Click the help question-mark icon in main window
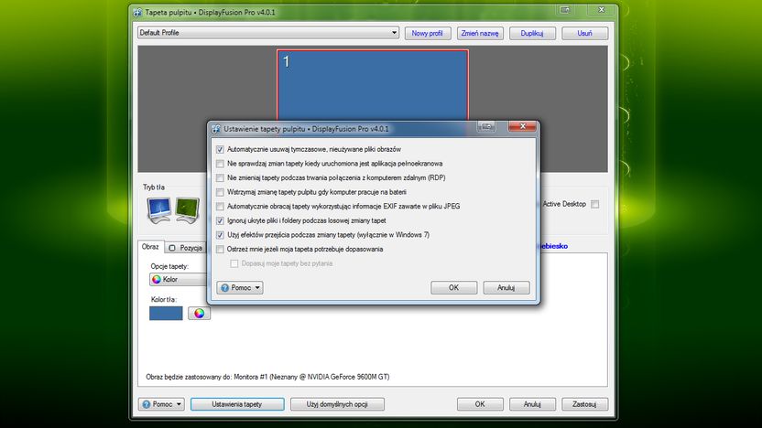Screen dimensions: 762x428 [147, 404]
